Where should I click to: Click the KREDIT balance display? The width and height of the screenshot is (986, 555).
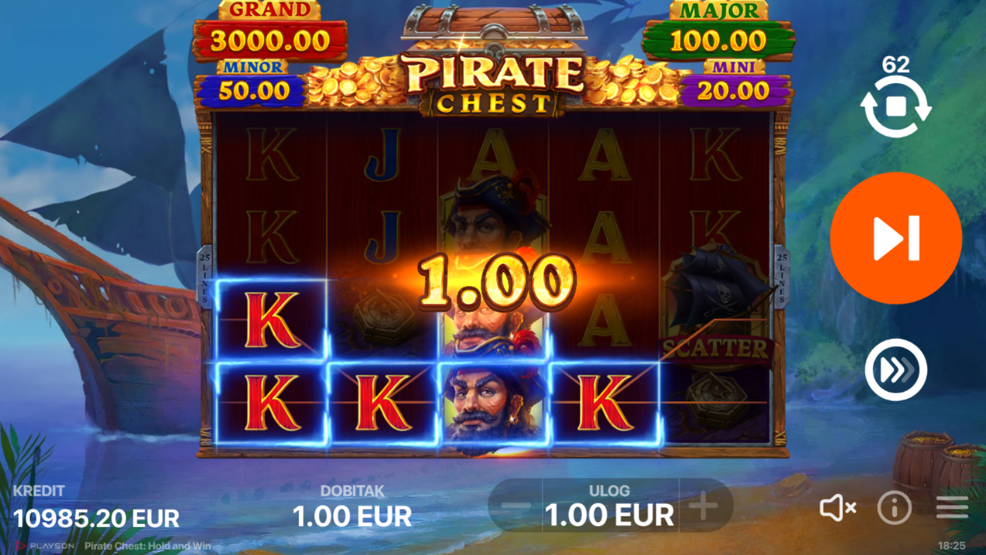pyautogui.click(x=96, y=508)
